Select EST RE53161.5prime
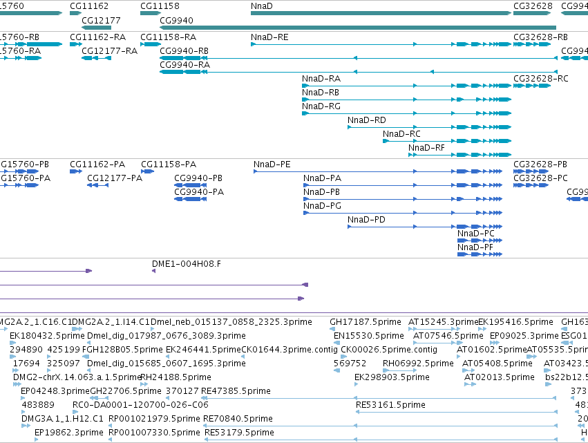The height and width of the screenshot is (443, 588). coord(457,412)
